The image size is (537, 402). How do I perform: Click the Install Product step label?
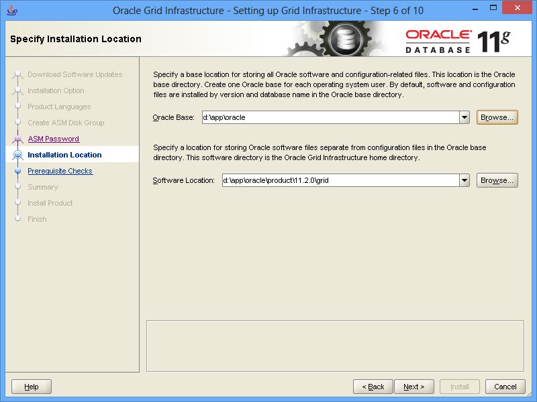pos(50,203)
